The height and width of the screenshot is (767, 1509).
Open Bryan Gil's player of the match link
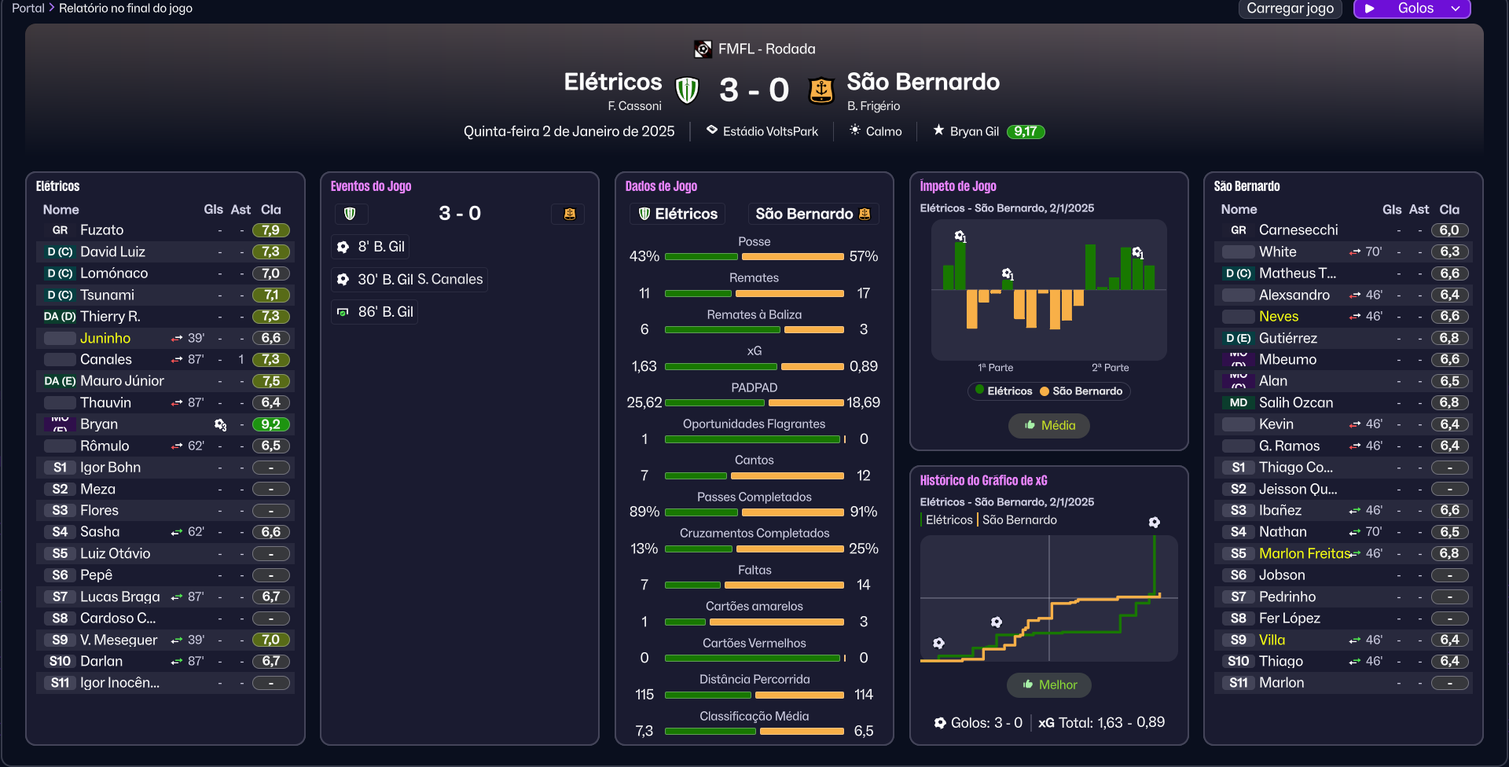[x=974, y=131]
